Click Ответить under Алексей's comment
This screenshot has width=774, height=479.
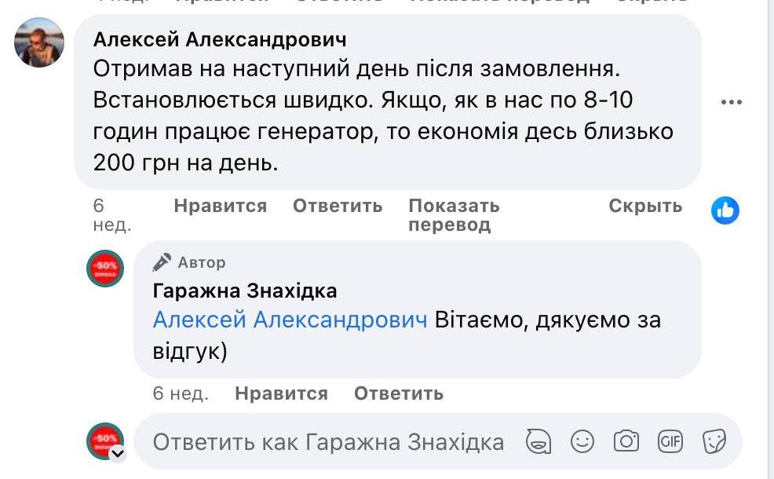click(338, 206)
